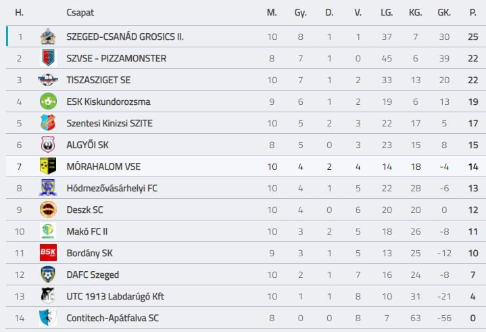Click the ESK Kiskundorozsma green logo
The height and width of the screenshot is (332, 486).
point(47,101)
